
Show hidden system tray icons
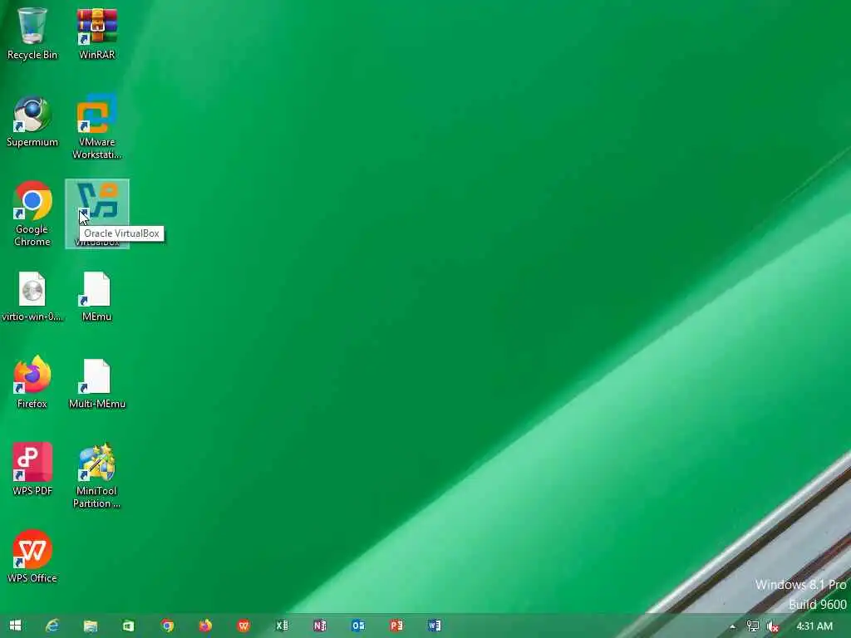pyautogui.click(x=733, y=626)
